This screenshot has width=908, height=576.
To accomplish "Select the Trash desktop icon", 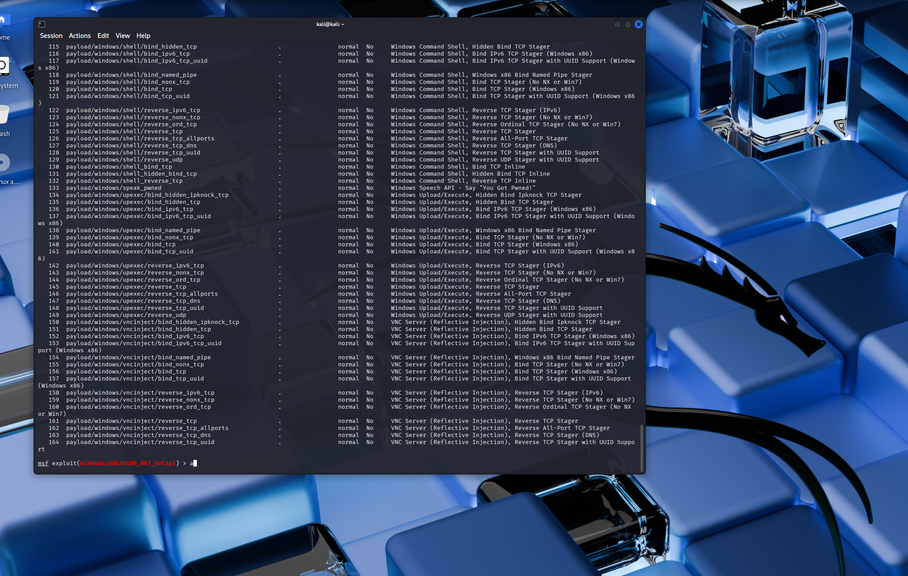I will (x=4, y=114).
